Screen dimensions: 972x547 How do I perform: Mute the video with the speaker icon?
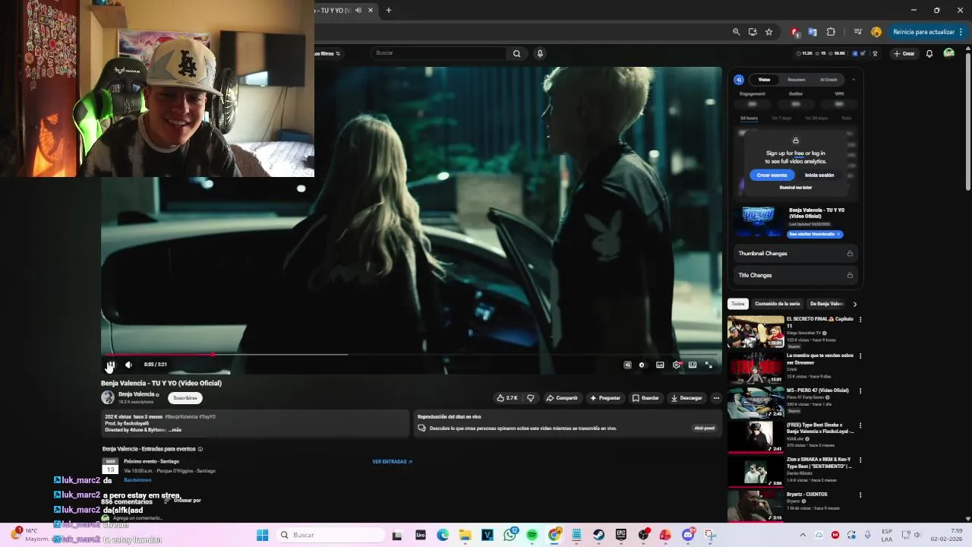128,365
